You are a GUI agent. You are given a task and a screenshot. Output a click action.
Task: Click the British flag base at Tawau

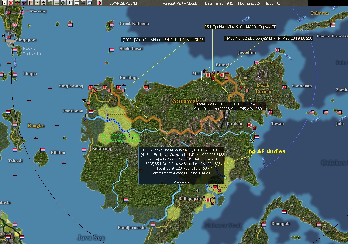point(270,112)
